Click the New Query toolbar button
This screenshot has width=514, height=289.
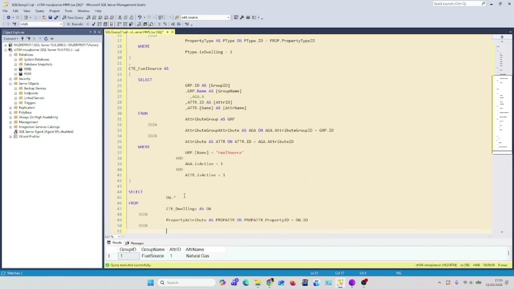pos(73,18)
